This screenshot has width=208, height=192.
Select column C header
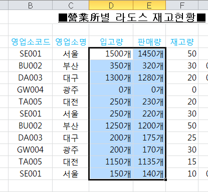71,5
